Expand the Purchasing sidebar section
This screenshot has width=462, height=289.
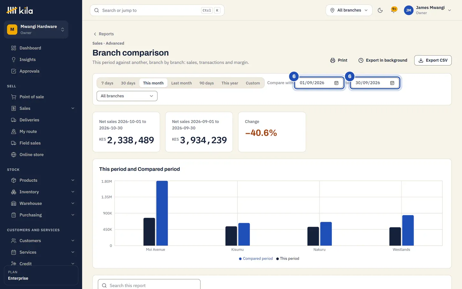(x=42, y=215)
